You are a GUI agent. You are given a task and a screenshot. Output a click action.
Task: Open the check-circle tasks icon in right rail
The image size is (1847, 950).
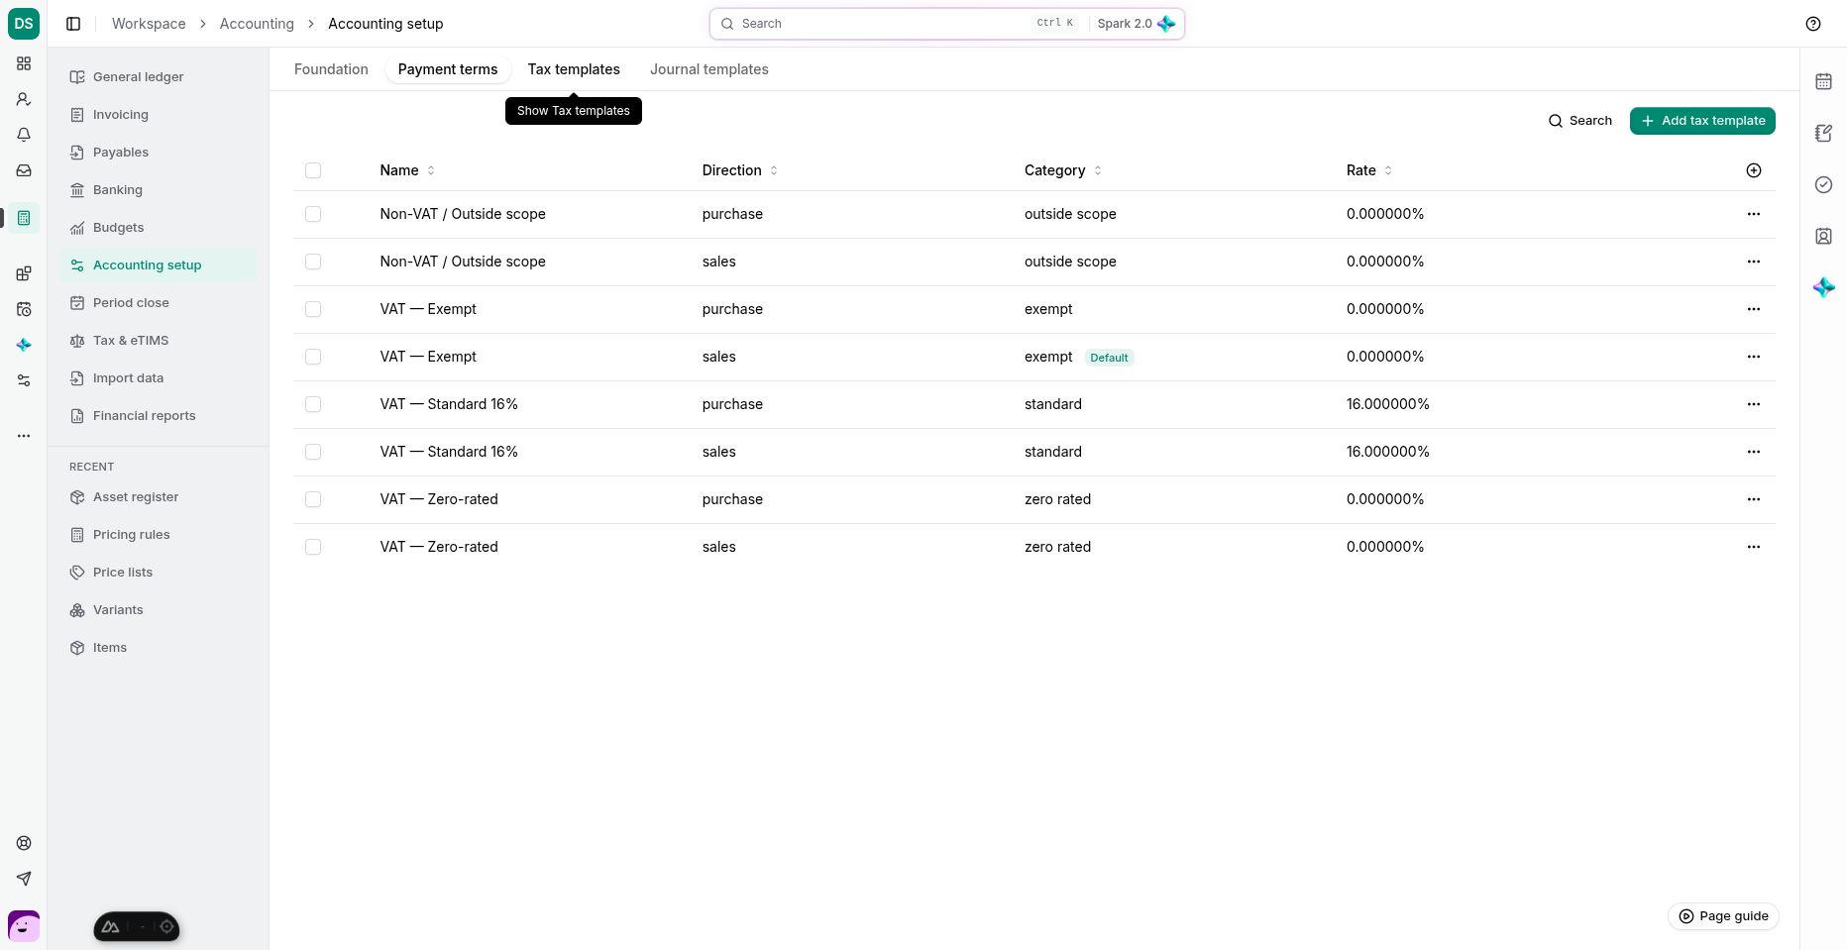click(x=1823, y=184)
